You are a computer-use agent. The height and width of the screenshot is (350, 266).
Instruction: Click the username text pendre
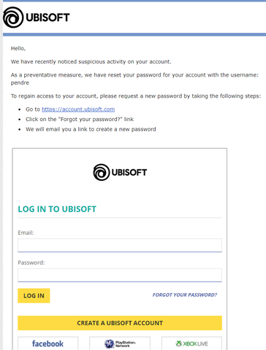click(20, 83)
